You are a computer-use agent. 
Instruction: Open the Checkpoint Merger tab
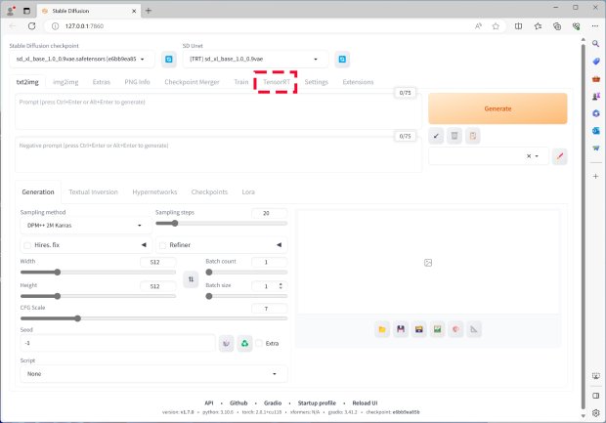(192, 82)
